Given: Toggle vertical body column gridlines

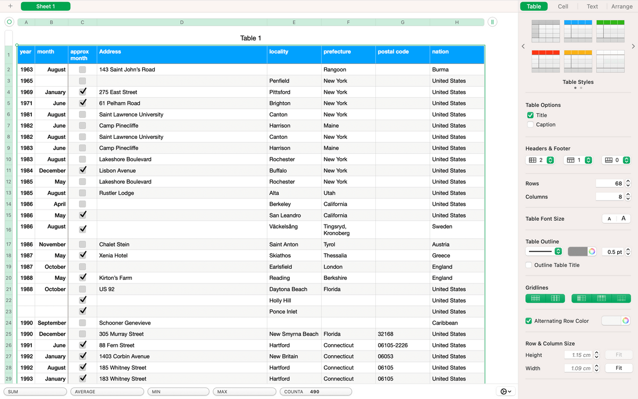Looking at the screenshot, I should [x=555, y=298].
